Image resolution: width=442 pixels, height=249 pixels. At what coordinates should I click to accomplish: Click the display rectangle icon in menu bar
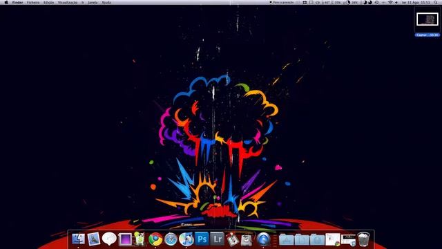point(311,2)
